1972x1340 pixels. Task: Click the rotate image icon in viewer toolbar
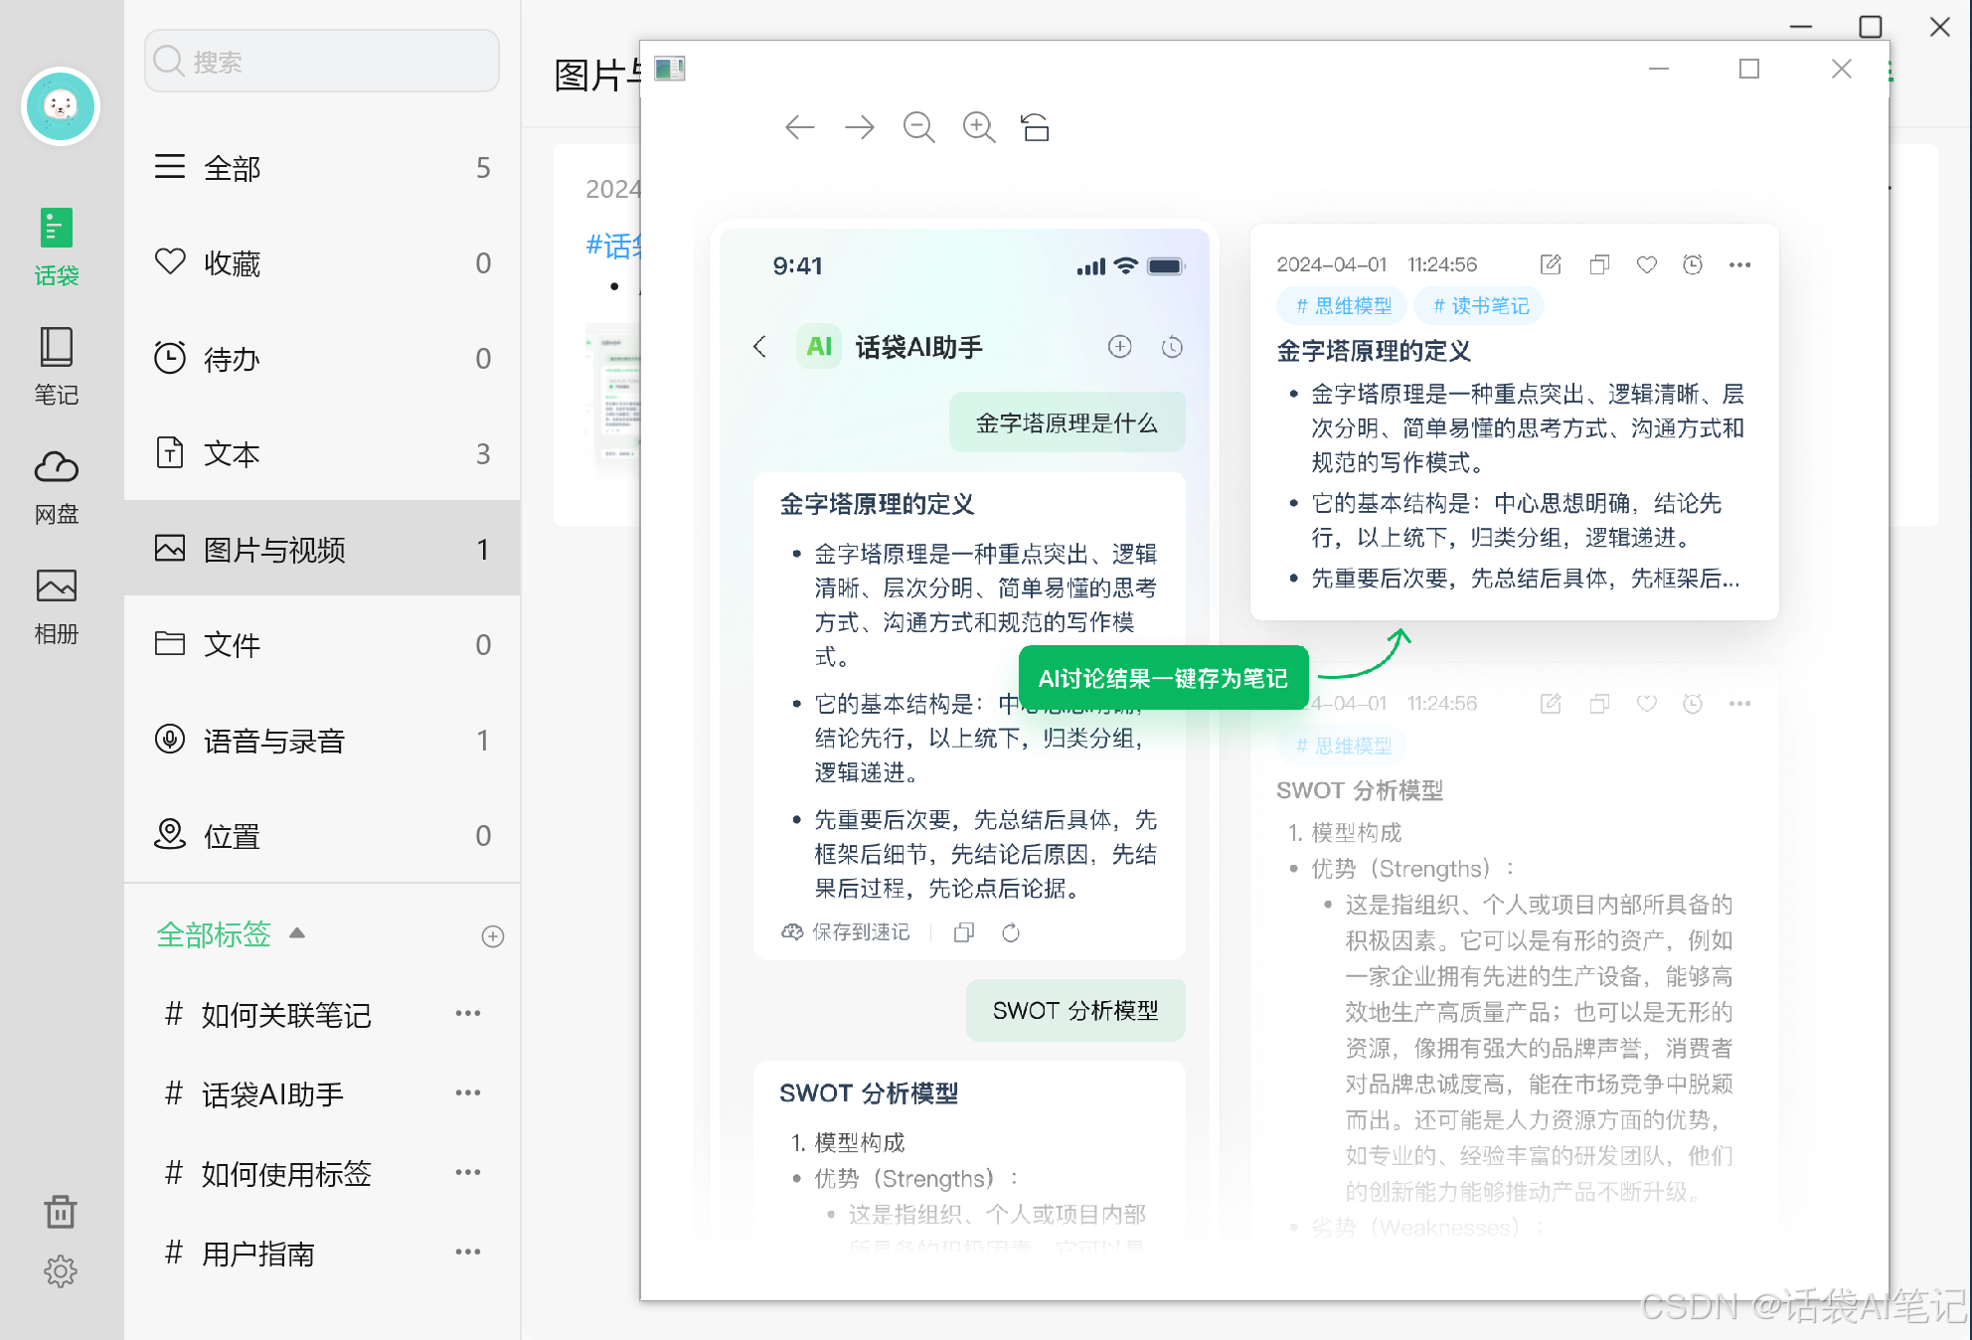point(1036,127)
